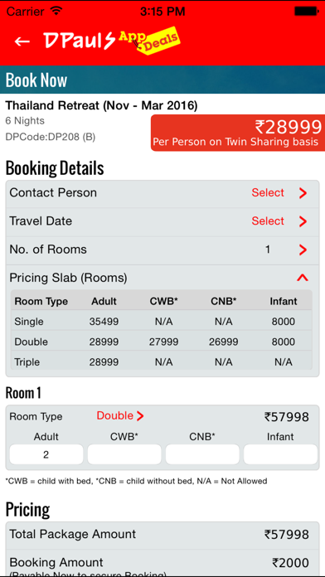
Task: Open Contact Person chevron arrow
Action: (x=303, y=193)
